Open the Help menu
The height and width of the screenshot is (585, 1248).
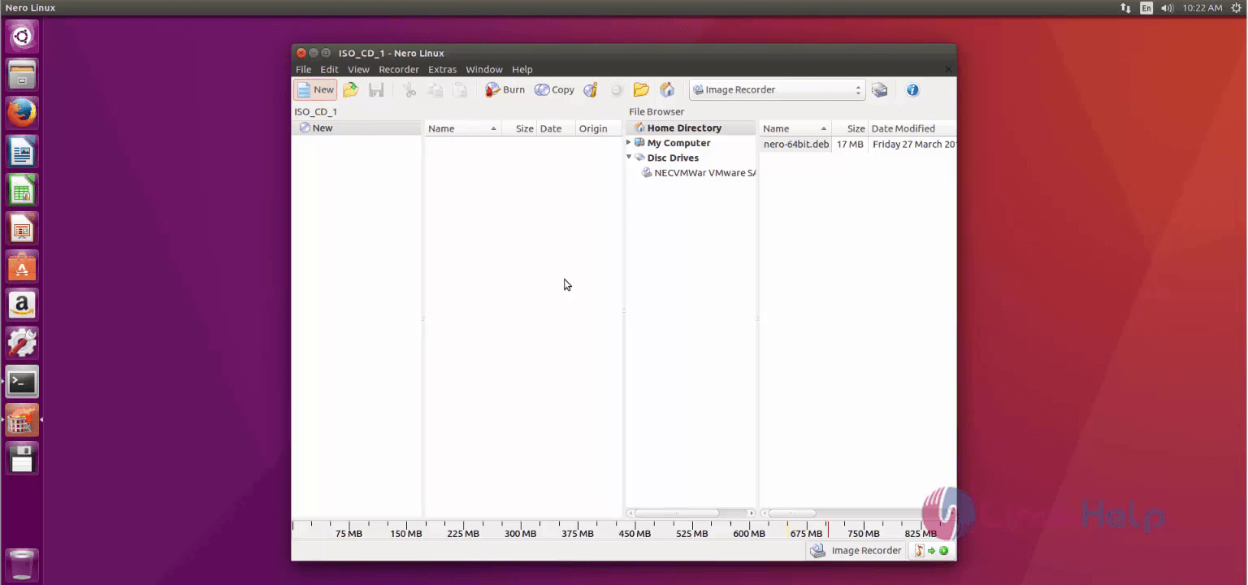522,69
